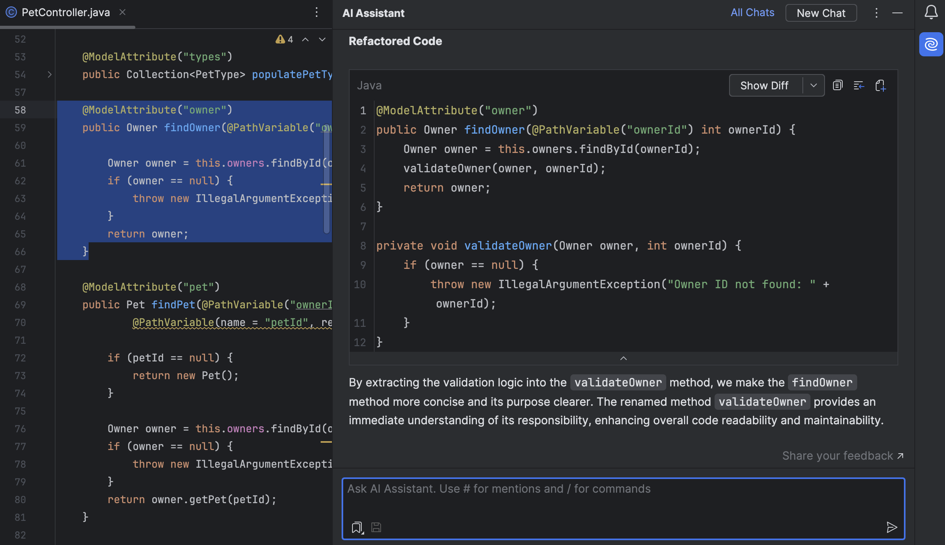Collapse the Java code block with chevron
Image resolution: width=945 pixels, height=545 pixels.
coord(623,358)
